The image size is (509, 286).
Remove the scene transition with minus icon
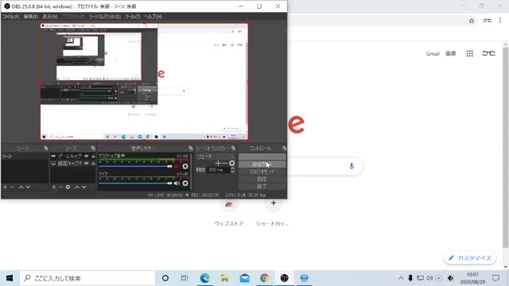(x=224, y=164)
